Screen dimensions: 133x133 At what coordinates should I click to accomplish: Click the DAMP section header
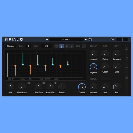click(93, 46)
